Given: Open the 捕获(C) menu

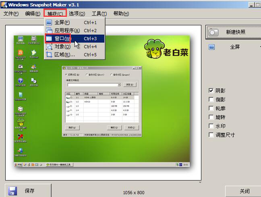Looking at the screenshot, I should (55, 13).
